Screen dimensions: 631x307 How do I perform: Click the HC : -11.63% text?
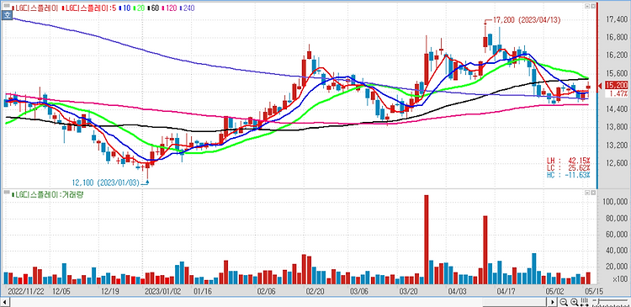[569, 175]
